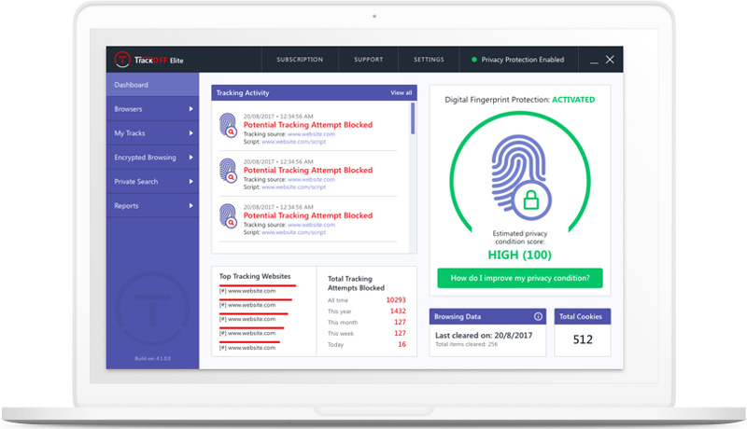The image size is (747, 429).
Task: Click the All time count 10293
Action: point(396,300)
